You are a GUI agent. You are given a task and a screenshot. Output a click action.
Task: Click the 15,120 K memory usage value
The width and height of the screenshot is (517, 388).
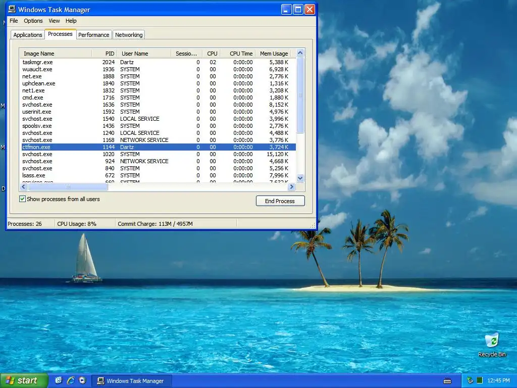(277, 154)
